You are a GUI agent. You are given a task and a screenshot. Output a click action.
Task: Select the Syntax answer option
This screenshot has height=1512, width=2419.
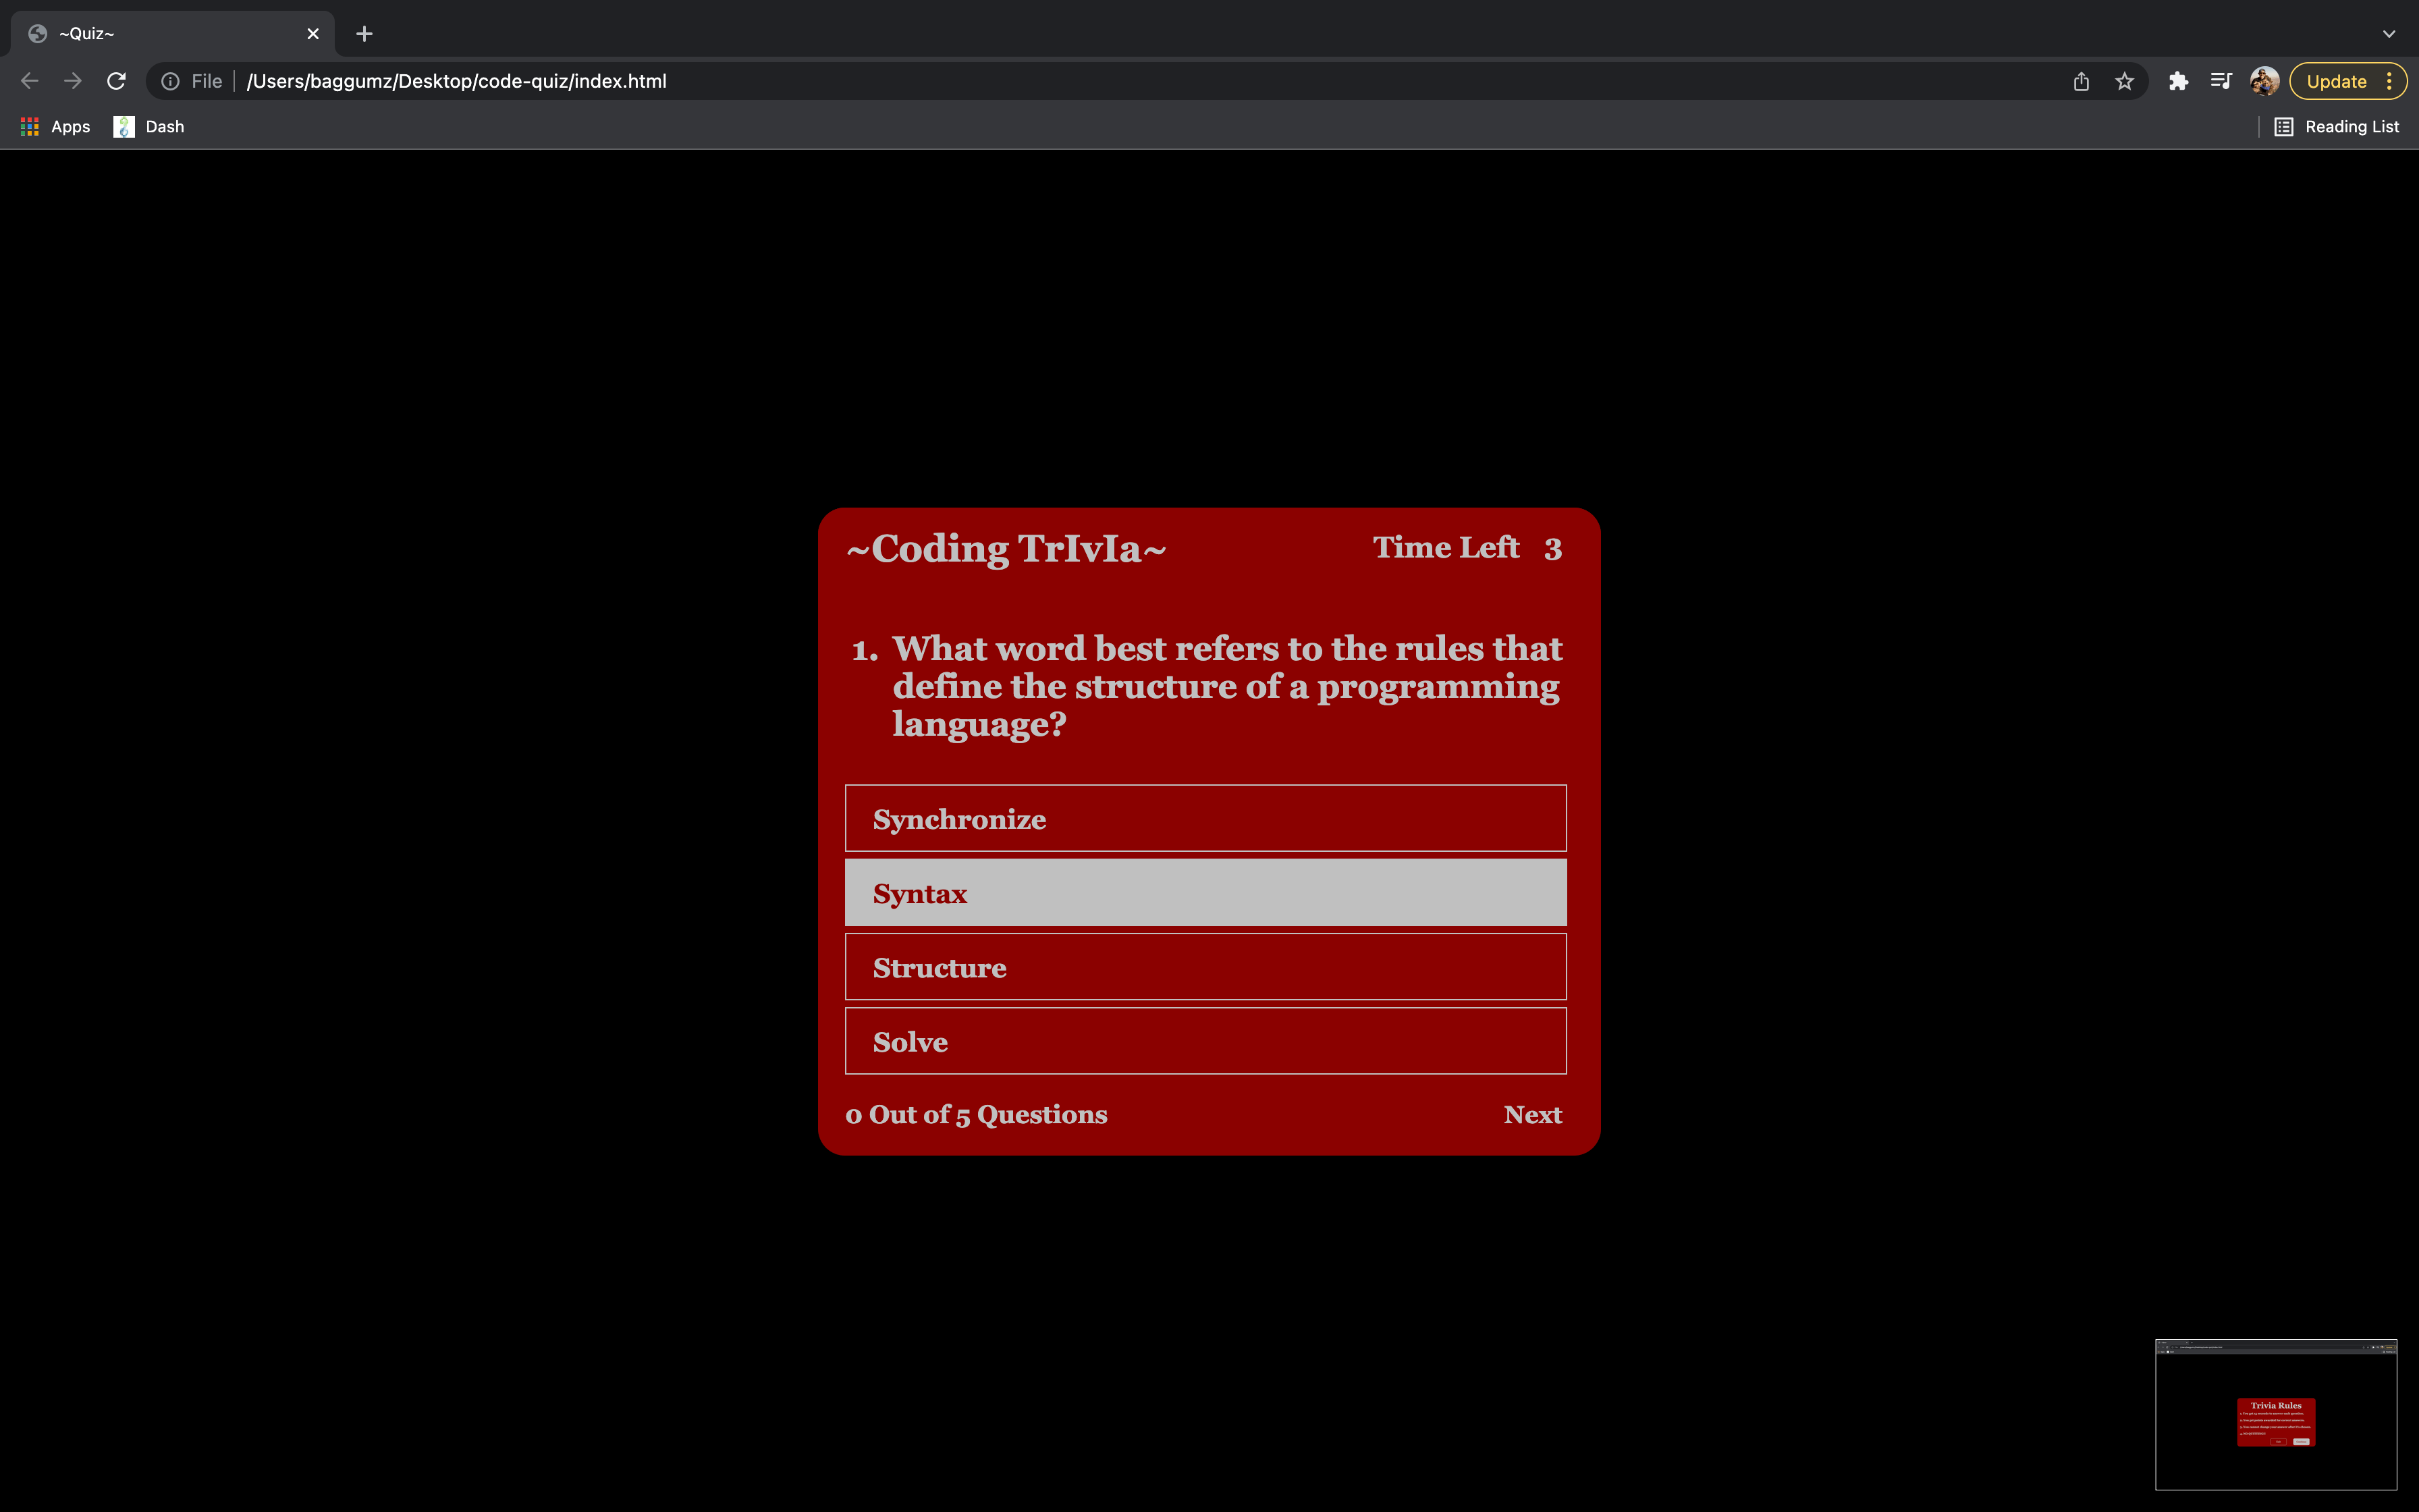1205,892
